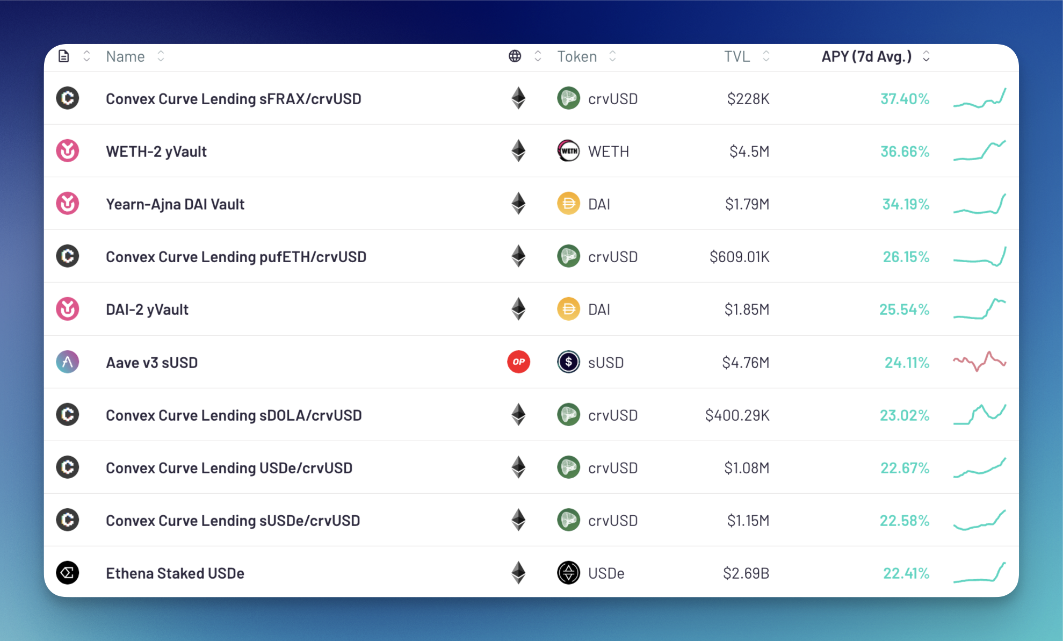Click the USDe token icon
This screenshot has height=641, width=1063.
[568, 573]
